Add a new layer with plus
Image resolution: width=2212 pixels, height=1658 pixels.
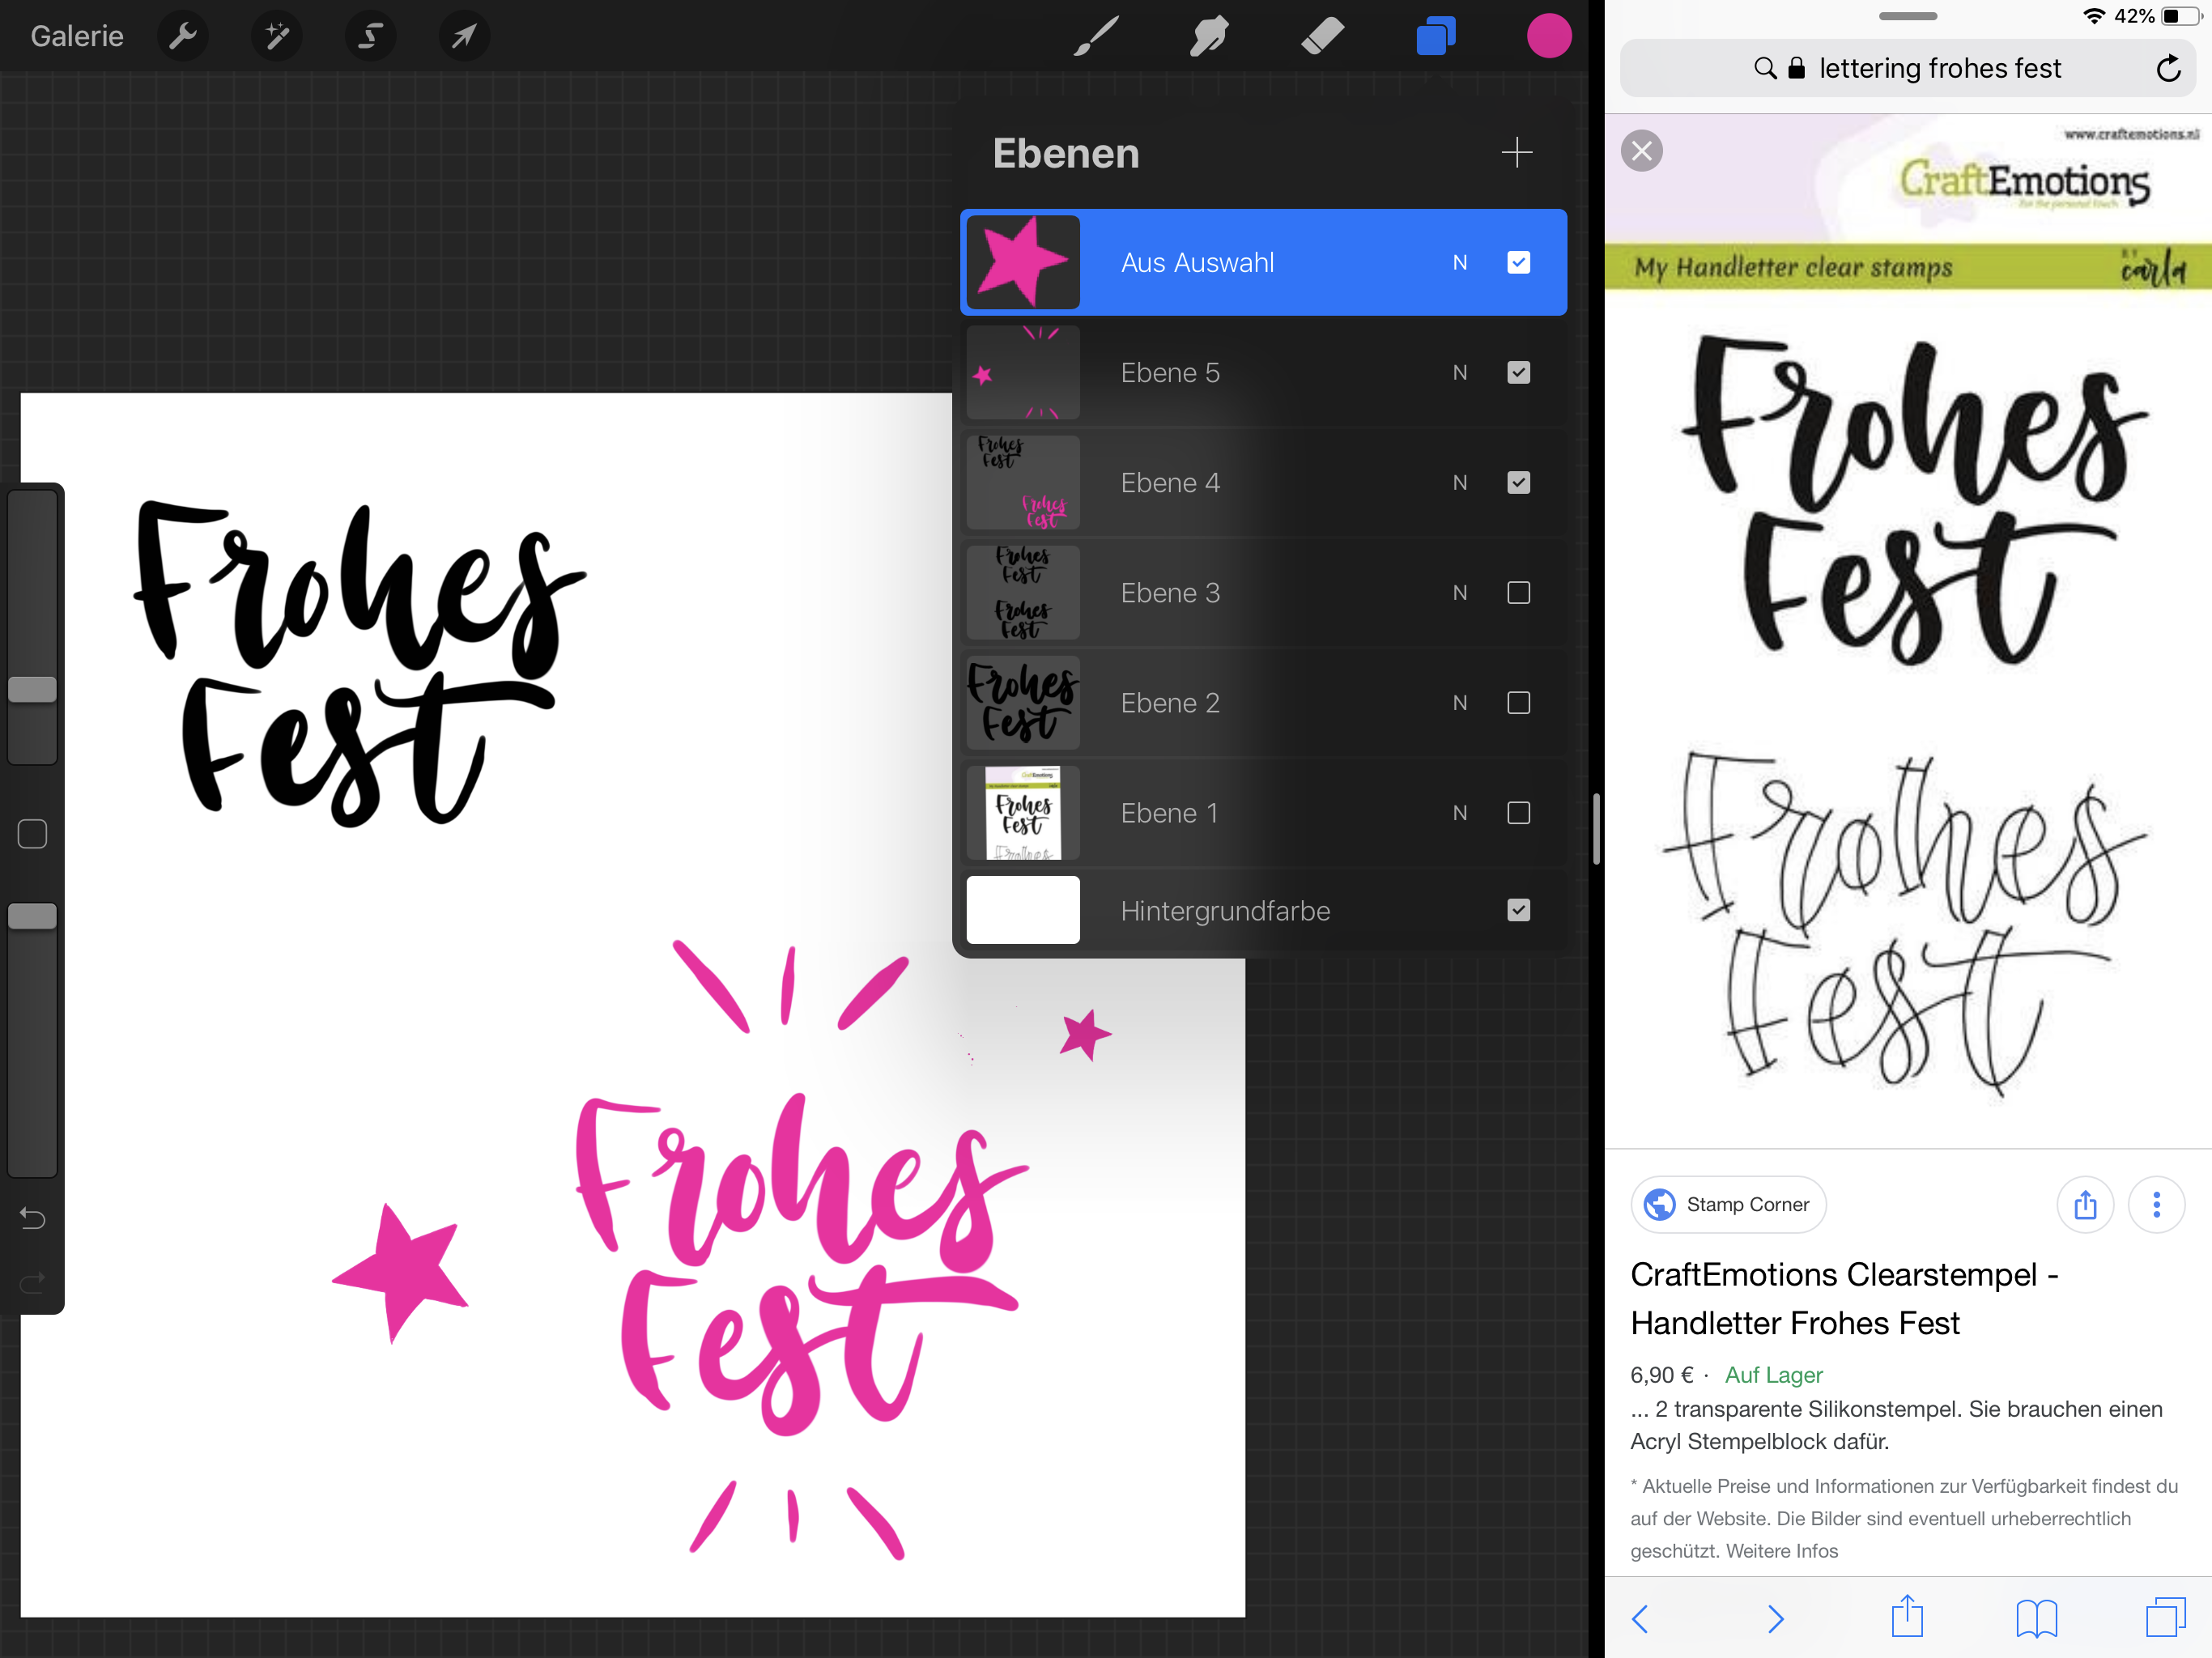coord(1516,153)
